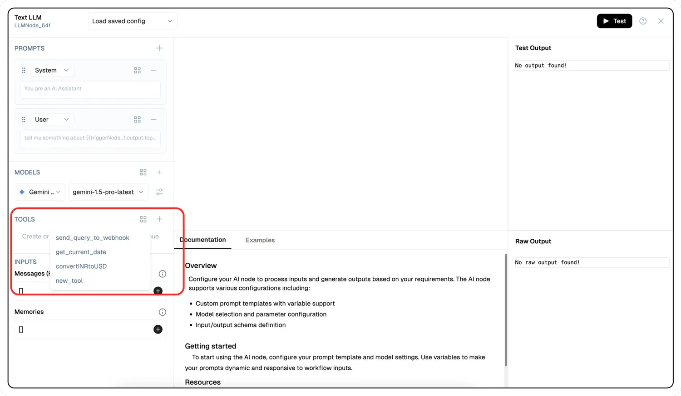Screen dimensions: 681x396
Task: Add a memory with the plus button
Action: (158, 329)
